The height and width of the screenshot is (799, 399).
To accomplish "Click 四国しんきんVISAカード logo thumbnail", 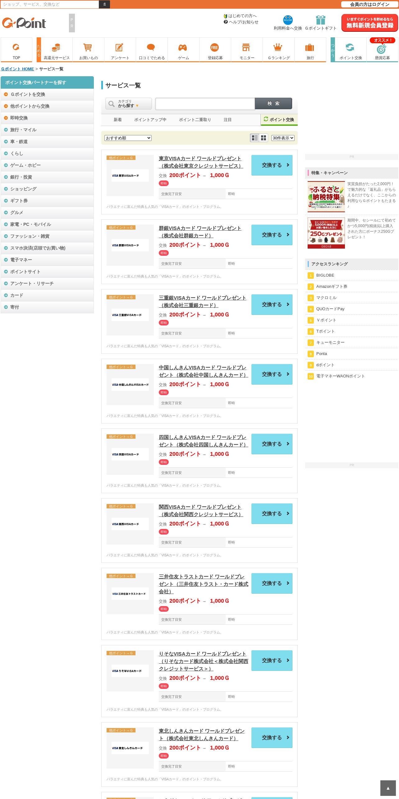I will [130, 454].
